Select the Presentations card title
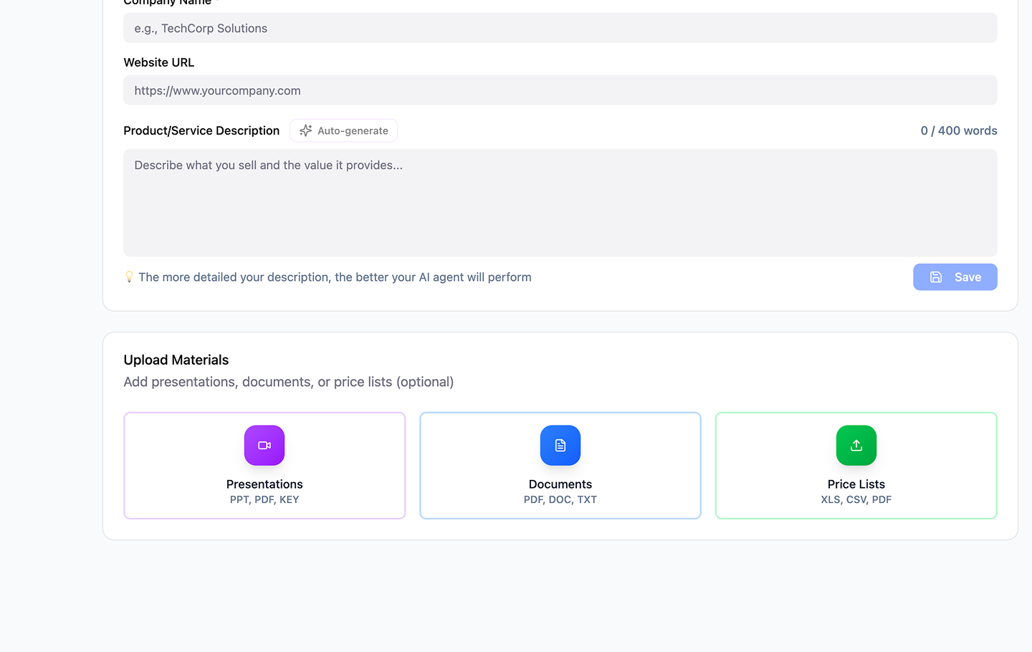Viewport: 1032px width, 652px height. coord(264,484)
